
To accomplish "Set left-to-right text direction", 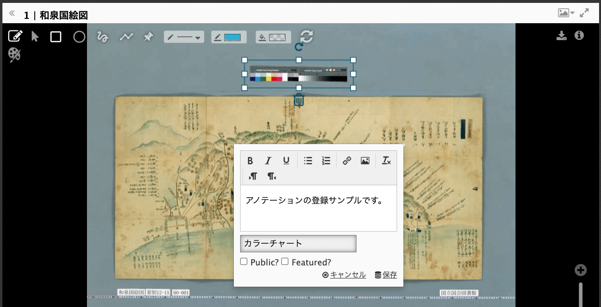I will (x=253, y=176).
